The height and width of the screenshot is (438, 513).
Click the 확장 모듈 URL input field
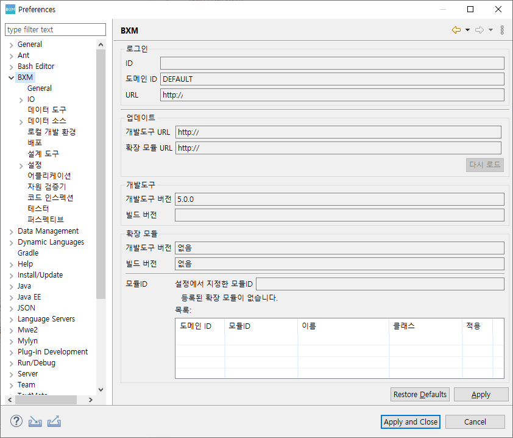(338, 148)
